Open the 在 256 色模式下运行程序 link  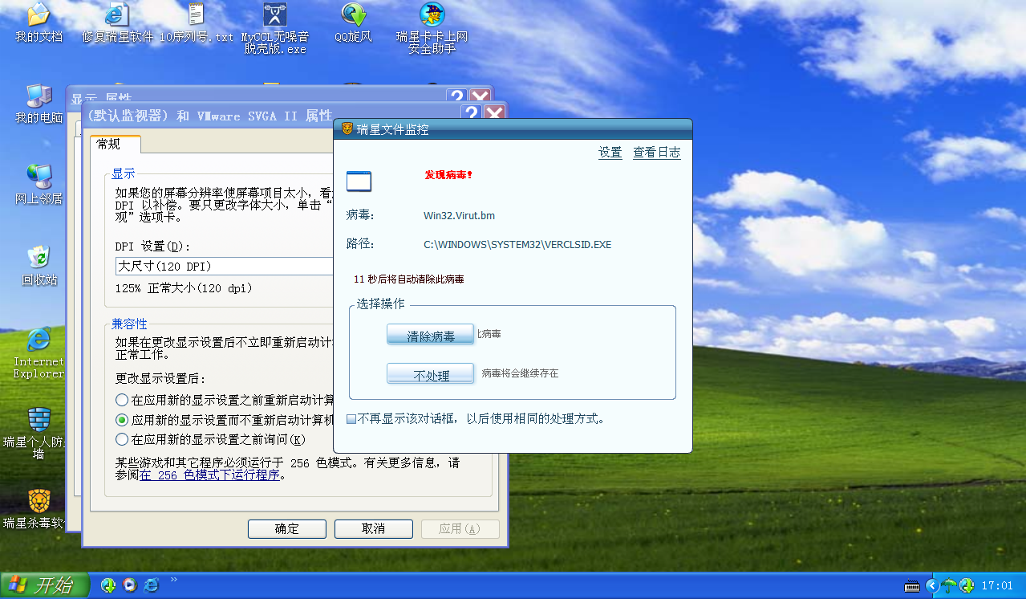click(x=210, y=475)
